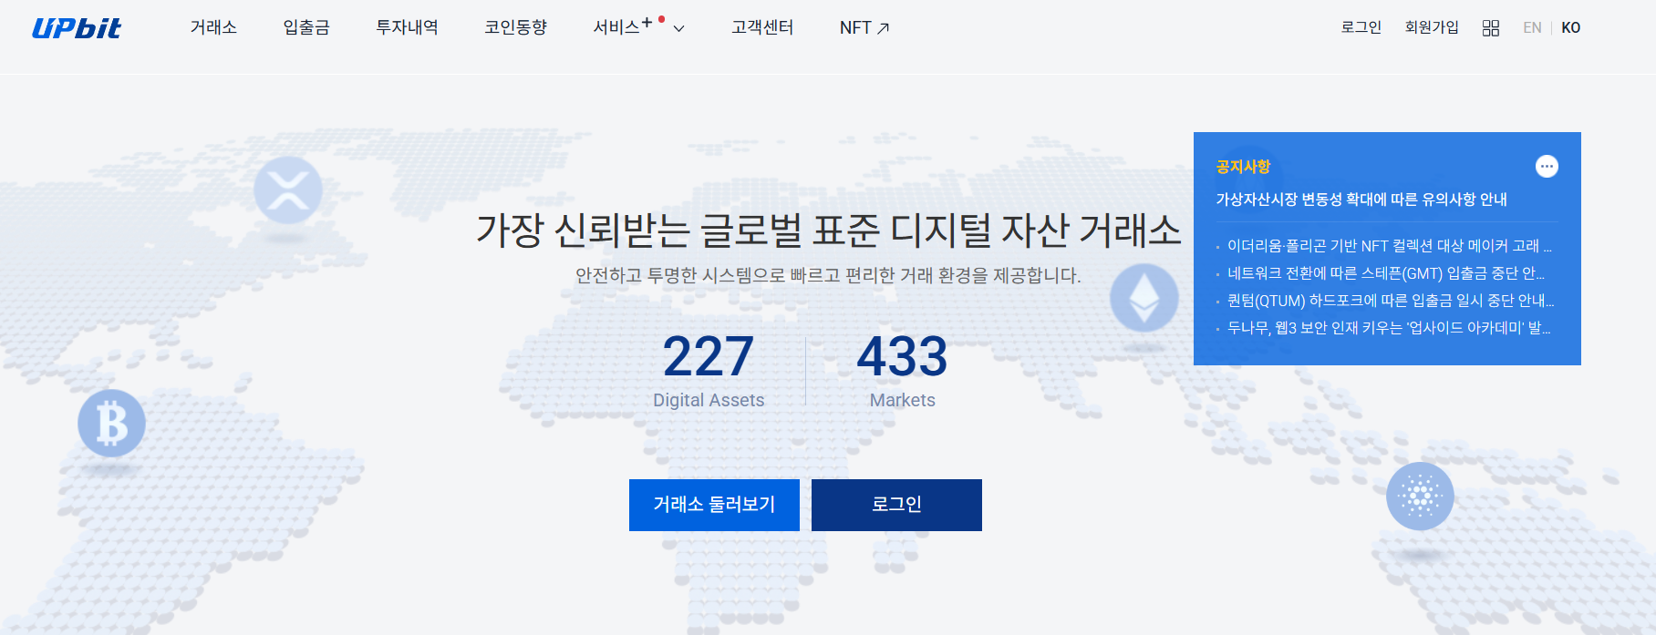
Task: Click the dark blue 로그인 button
Action: pyautogui.click(x=896, y=505)
